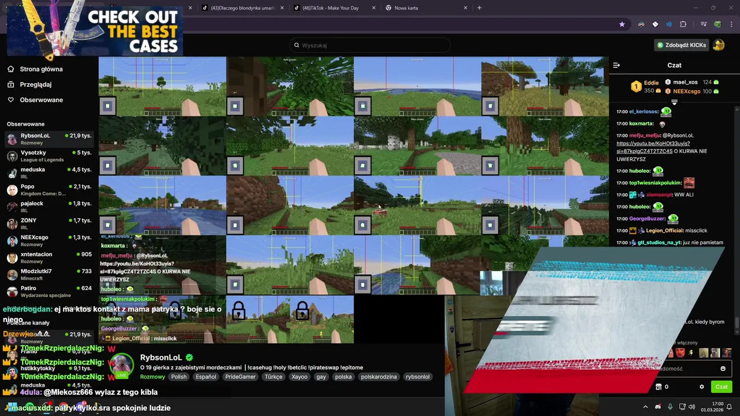The height and width of the screenshot is (416, 740).
Task: Click network icon in system tray
Action: 682,407
